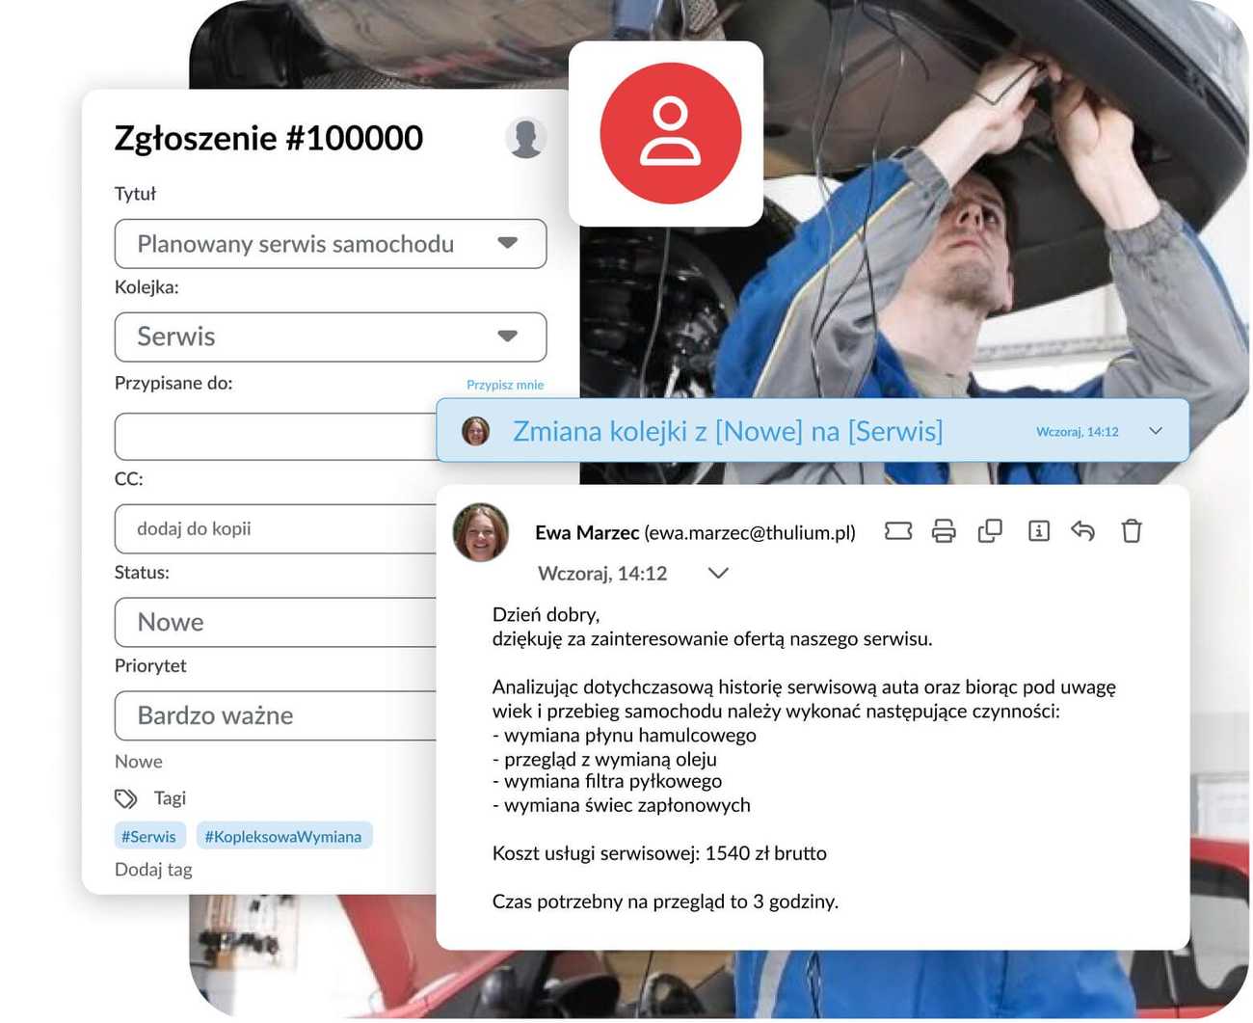The height and width of the screenshot is (1023, 1253).
Task: Reply using the arrow icon
Action: (1083, 531)
